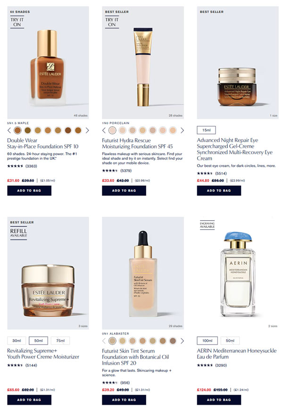Advance the Futurist Skin Tint shade carousel
Screen dimensions: 283x415
point(182,341)
